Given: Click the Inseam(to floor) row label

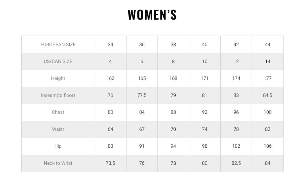Looking at the screenshot, I should click(x=58, y=95).
